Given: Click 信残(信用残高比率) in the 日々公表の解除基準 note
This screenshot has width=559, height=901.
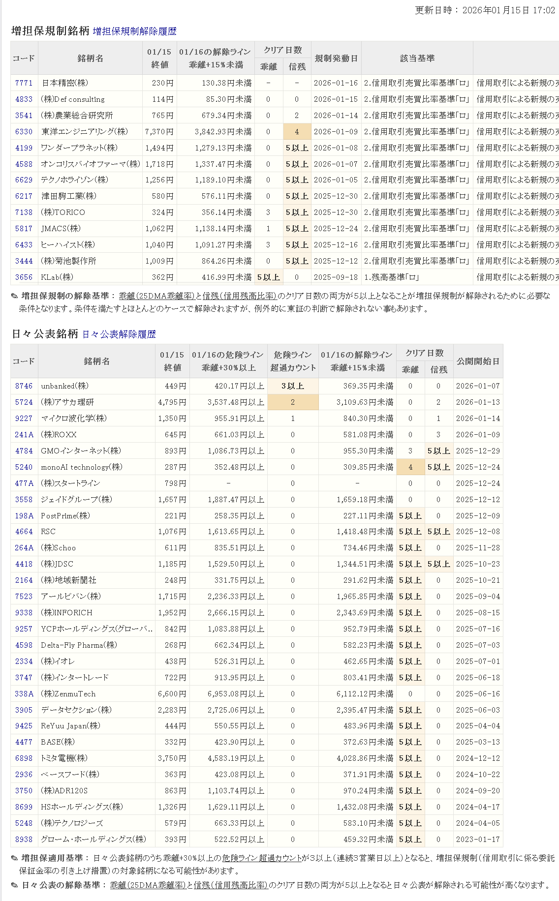Looking at the screenshot, I should point(230,885).
